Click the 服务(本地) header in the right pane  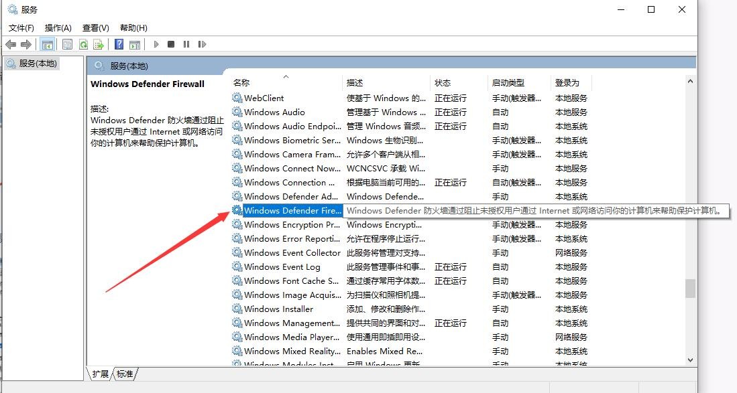click(129, 66)
